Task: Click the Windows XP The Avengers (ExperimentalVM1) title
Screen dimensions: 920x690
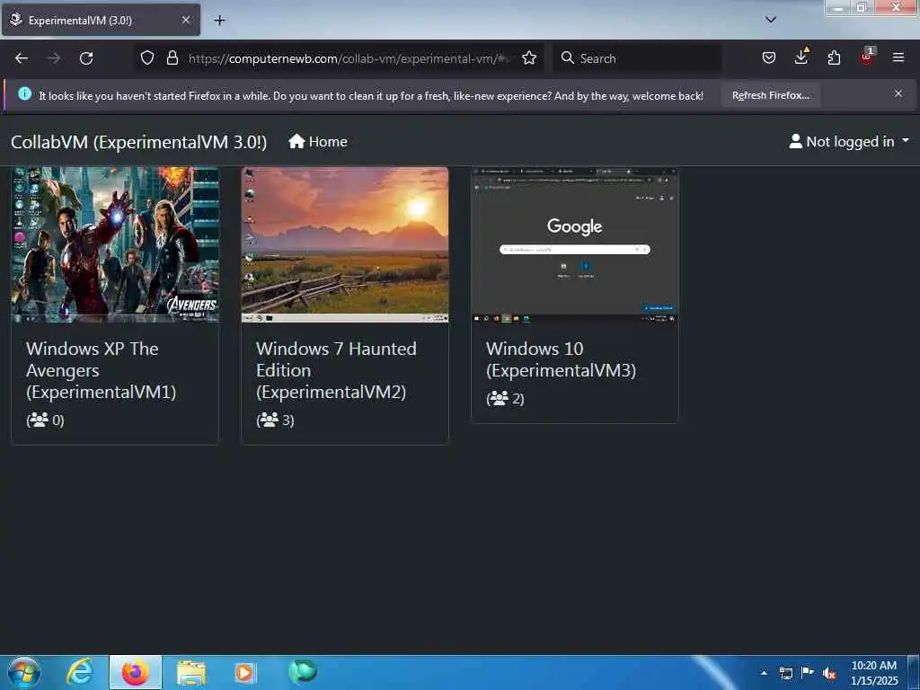Action: click(101, 370)
